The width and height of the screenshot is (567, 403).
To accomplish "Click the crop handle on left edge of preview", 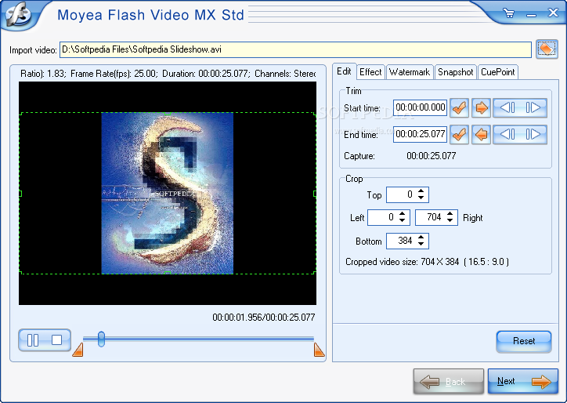I will [x=20, y=194].
